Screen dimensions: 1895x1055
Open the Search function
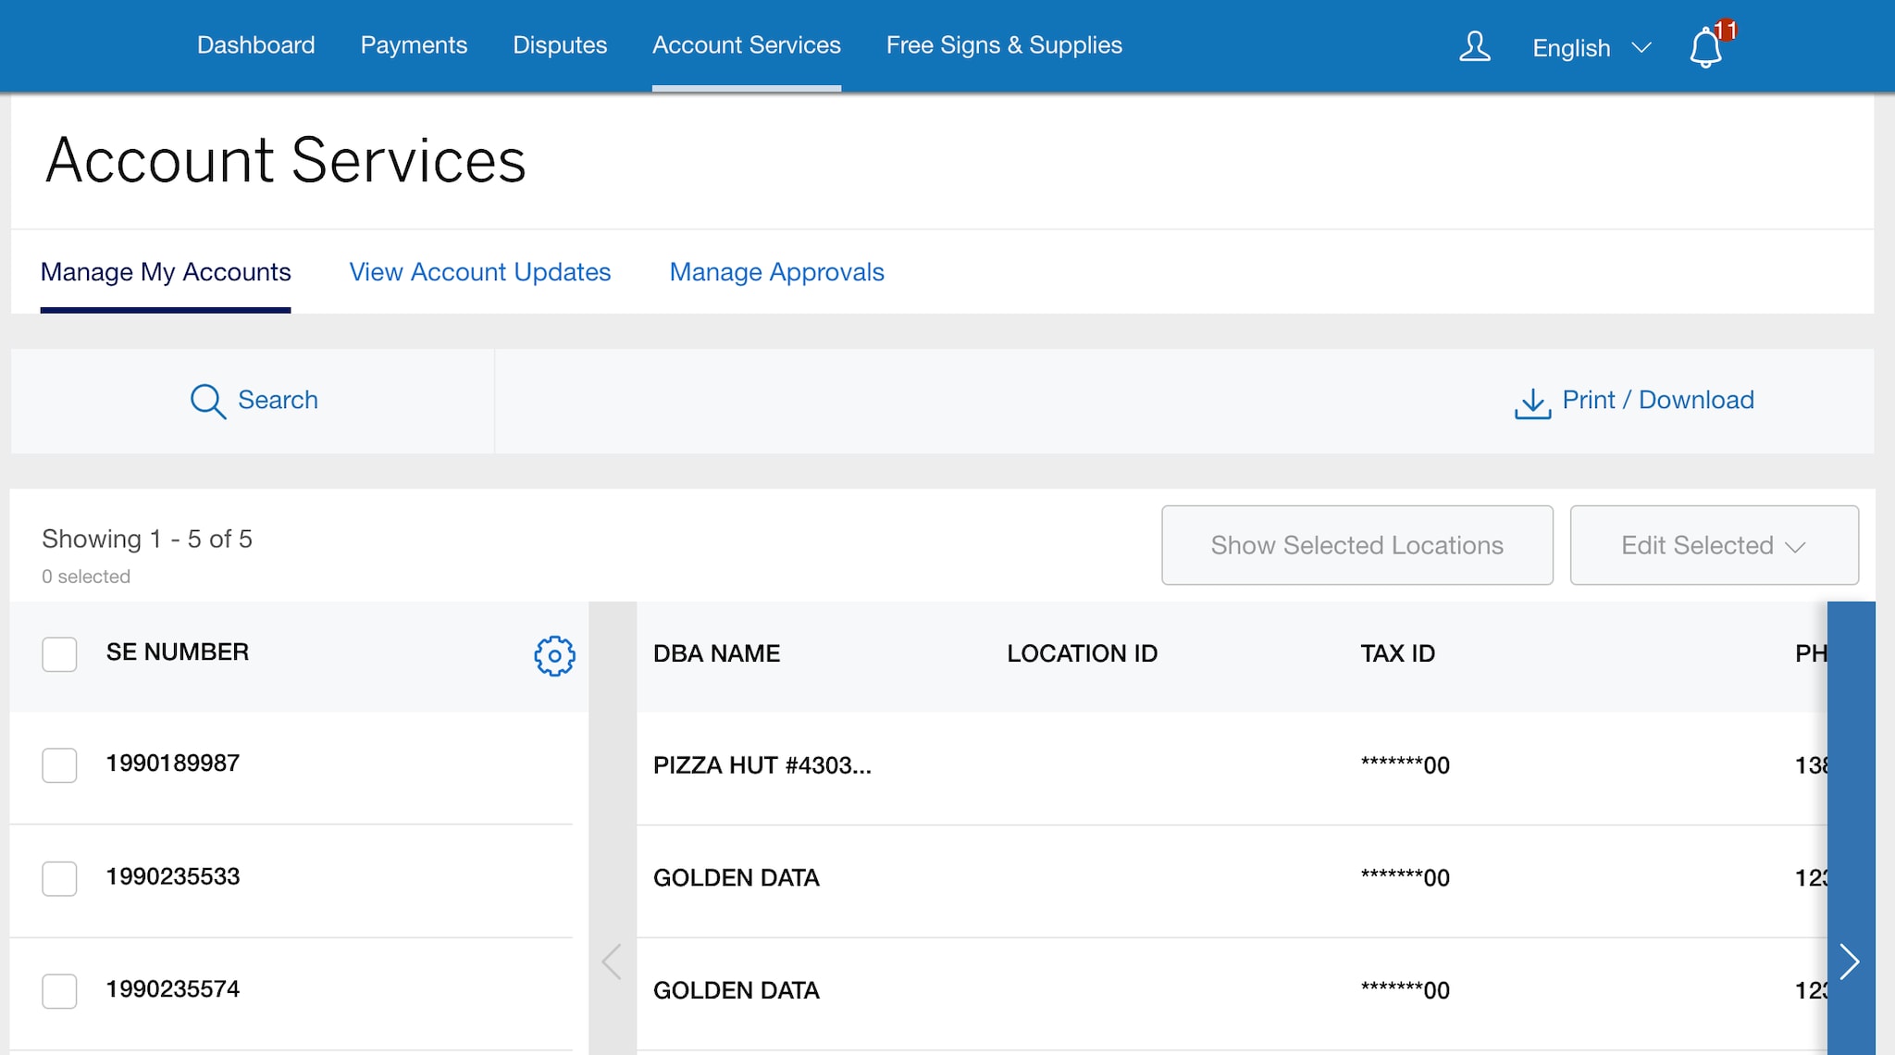pos(254,401)
